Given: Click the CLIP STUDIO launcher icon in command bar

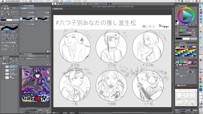Looking at the screenshot, I should click(54, 4).
